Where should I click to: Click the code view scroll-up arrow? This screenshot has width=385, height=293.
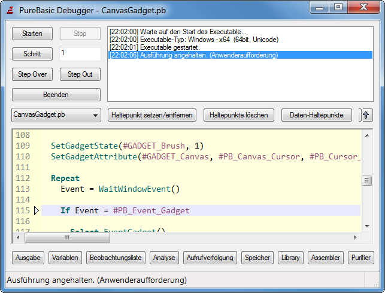pos(367,135)
